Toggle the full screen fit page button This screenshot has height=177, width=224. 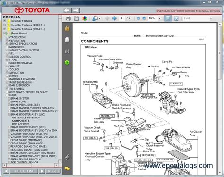[x=176, y=18]
